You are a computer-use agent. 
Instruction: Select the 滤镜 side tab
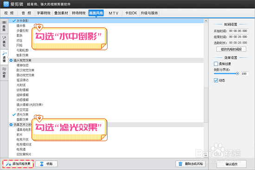click(4, 57)
